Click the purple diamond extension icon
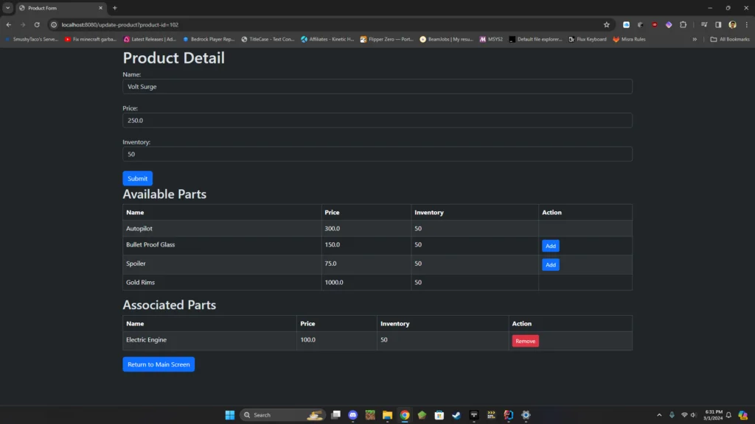This screenshot has width=755, height=424. click(669, 24)
